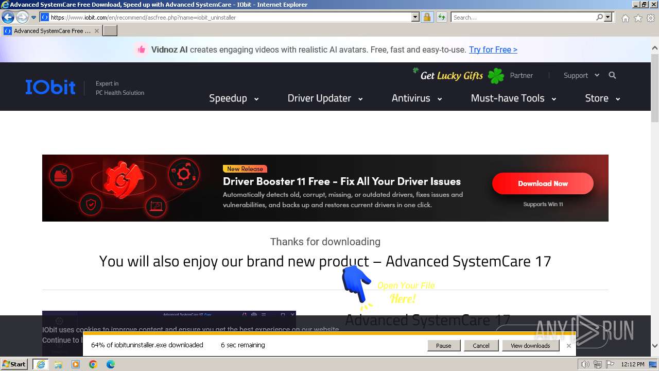Open the search provider dropdown arrow
This screenshot has height=371, width=659.
608,18
